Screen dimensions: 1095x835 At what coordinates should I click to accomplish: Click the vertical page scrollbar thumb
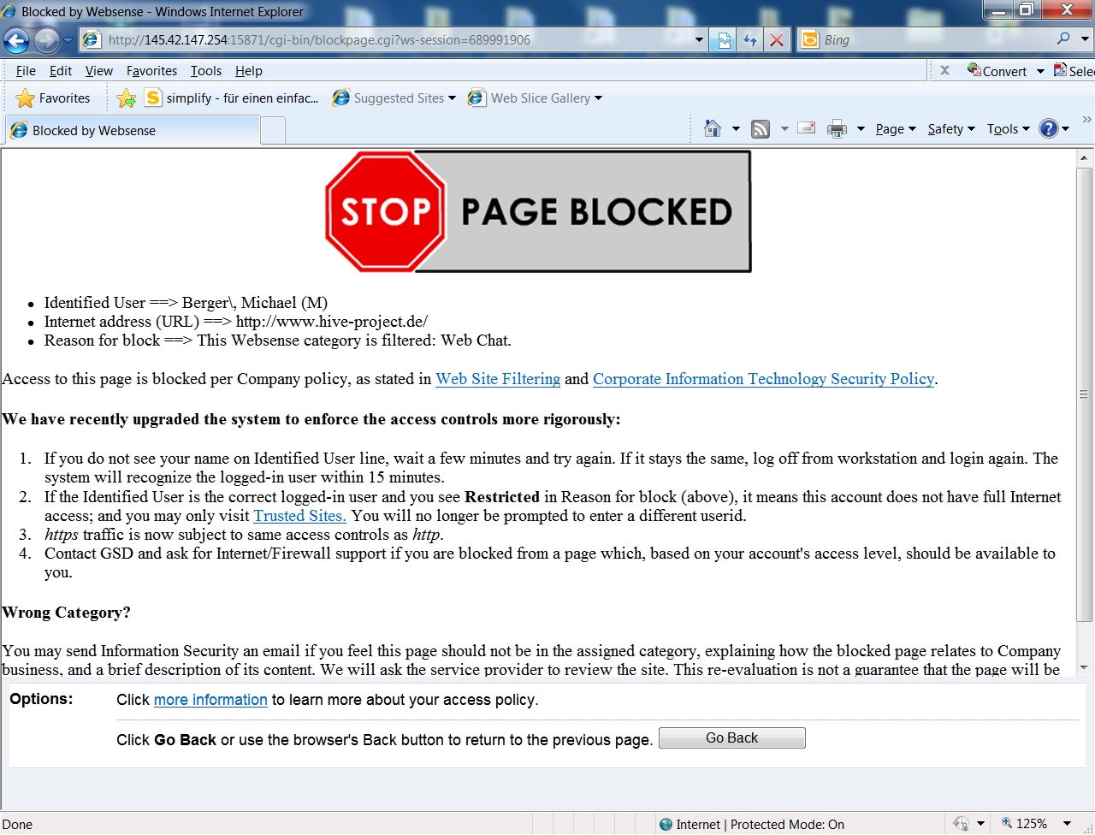point(1084,394)
